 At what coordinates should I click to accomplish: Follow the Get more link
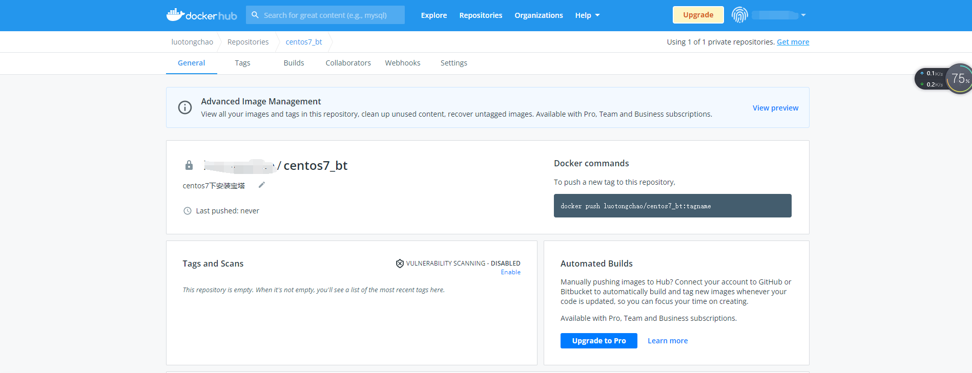coord(793,42)
